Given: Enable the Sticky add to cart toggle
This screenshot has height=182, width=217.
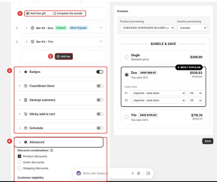Looking at the screenshot, I should 100,114.
